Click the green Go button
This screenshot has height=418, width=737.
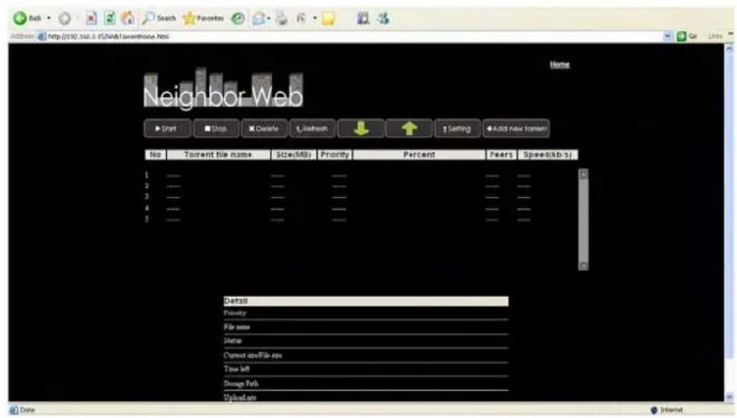(x=686, y=36)
